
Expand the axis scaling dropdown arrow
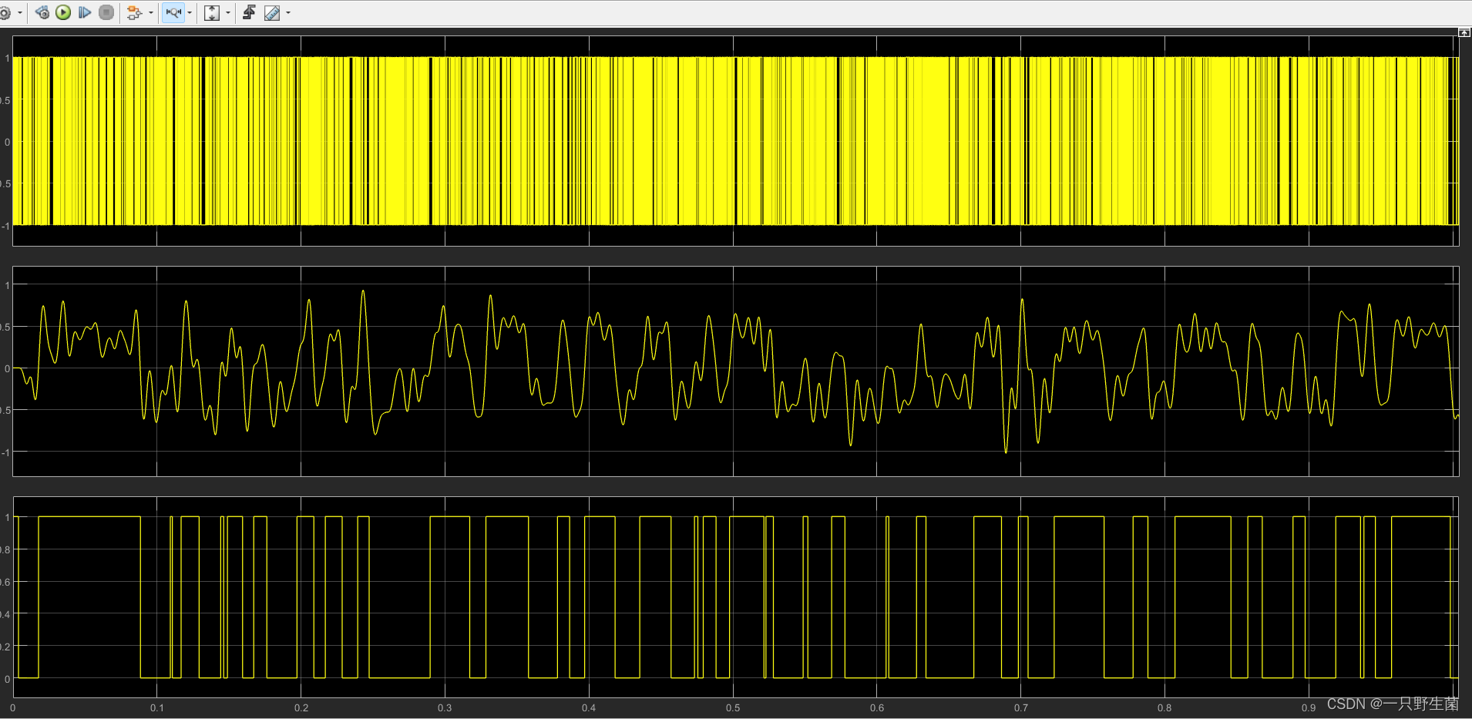coord(228,13)
